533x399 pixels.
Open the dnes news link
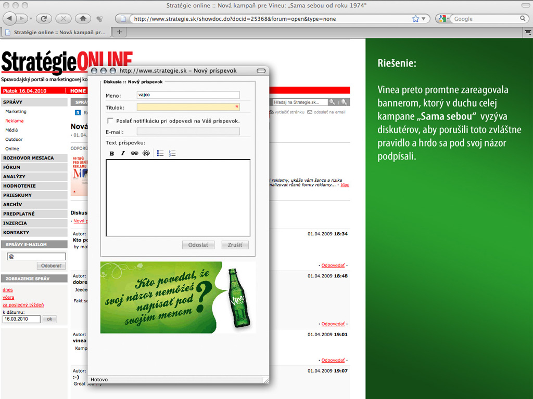[7, 290]
